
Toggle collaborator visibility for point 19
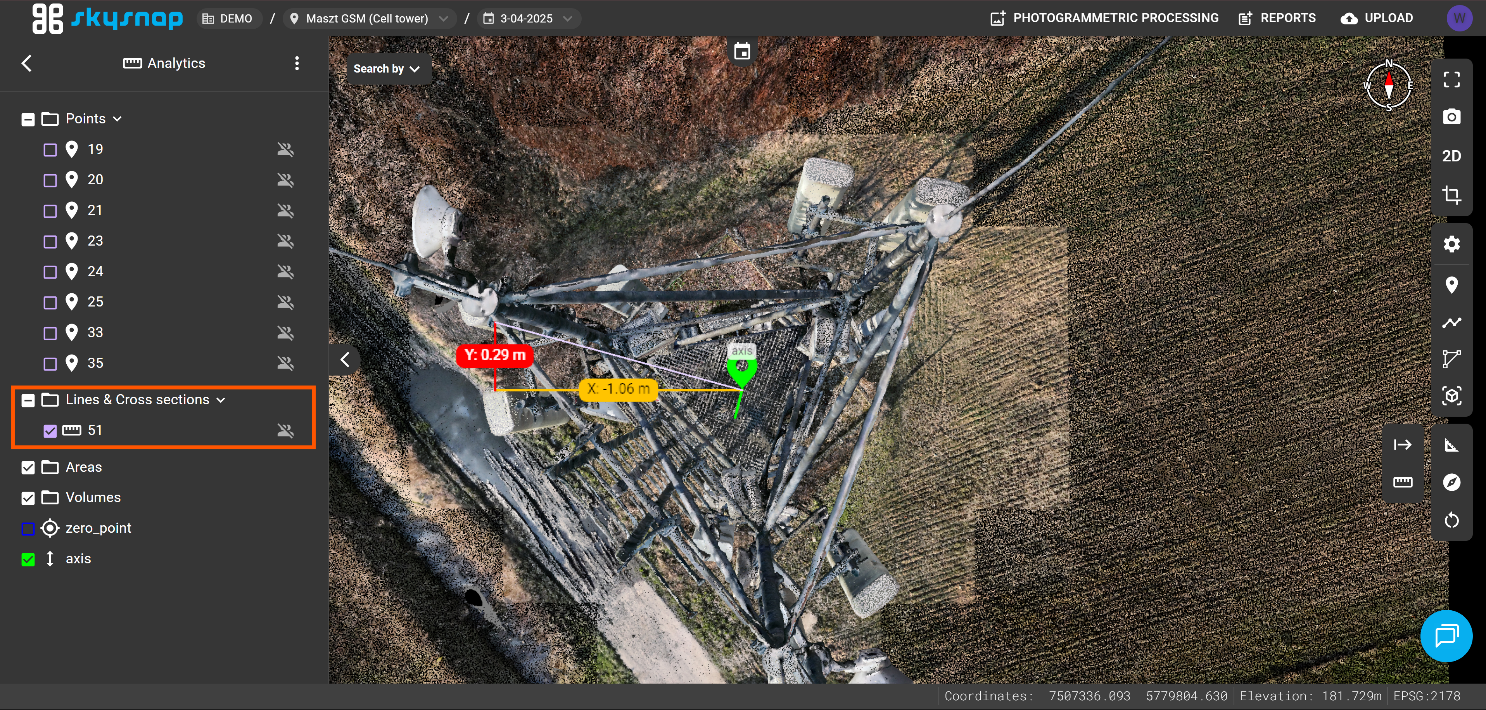285,149
